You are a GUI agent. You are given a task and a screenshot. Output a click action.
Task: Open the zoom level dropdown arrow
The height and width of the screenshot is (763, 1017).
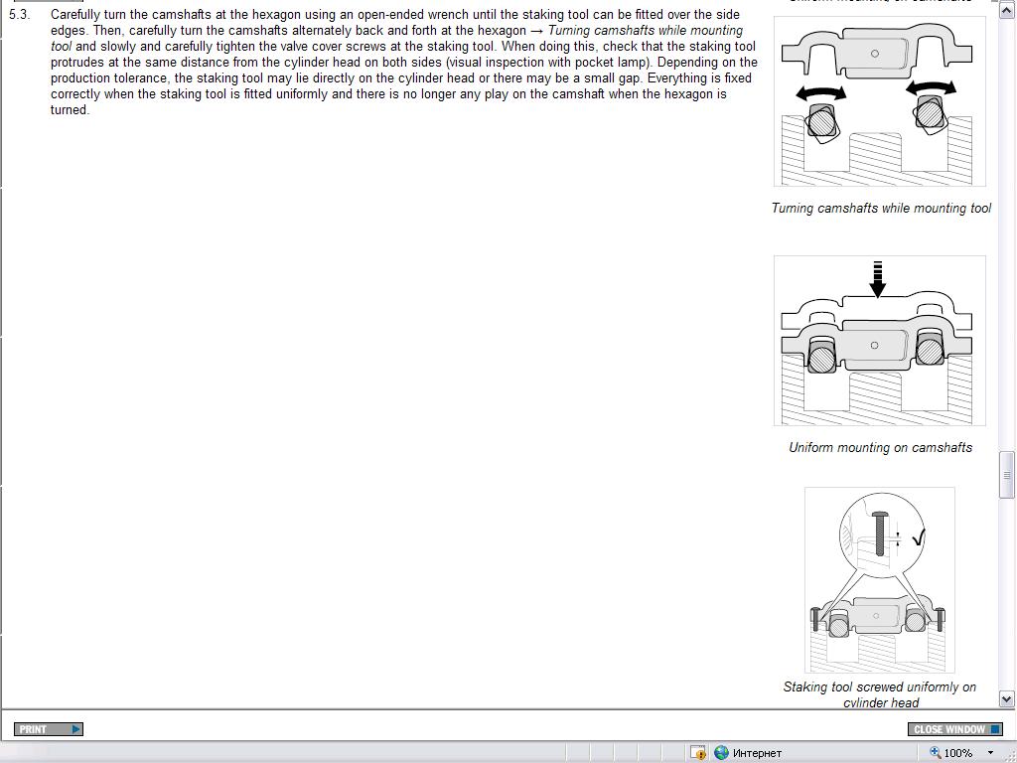pos(990,753)
